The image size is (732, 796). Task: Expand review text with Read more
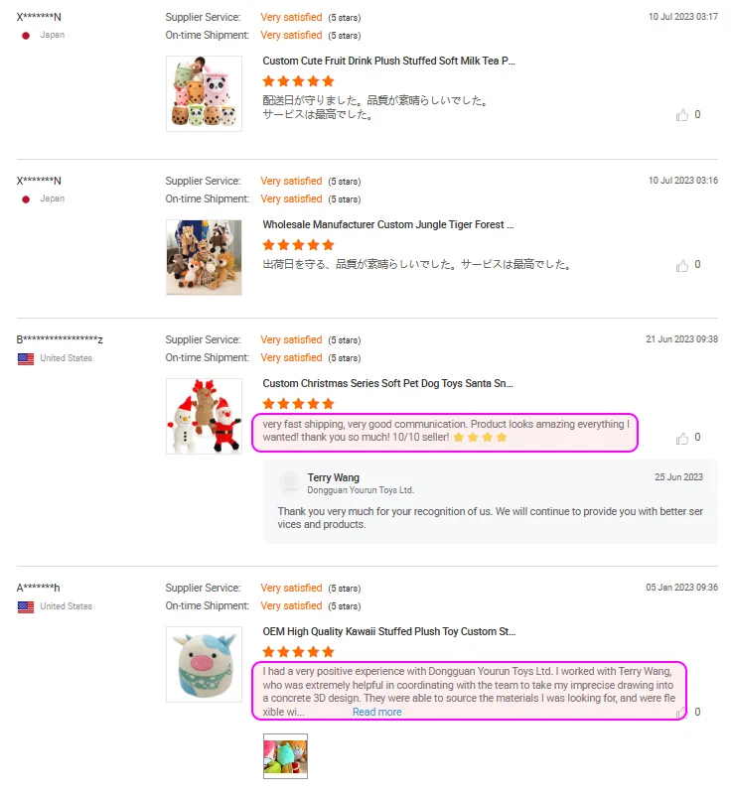[376, 712]
